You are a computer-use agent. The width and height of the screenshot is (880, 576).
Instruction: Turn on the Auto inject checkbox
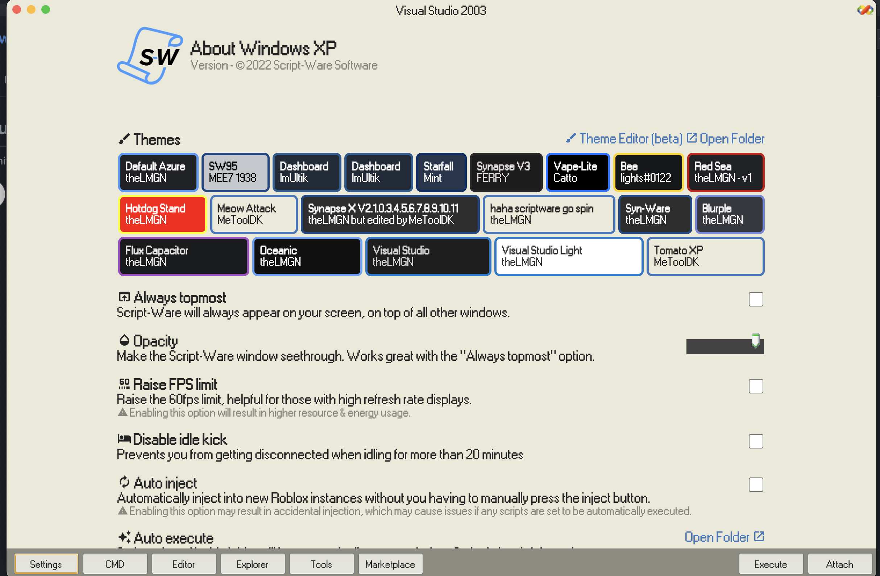click(x=755, y=485)
